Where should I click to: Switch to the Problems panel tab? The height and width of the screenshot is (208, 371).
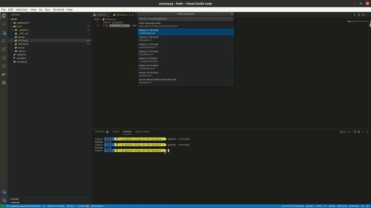[x=102, y=132]
